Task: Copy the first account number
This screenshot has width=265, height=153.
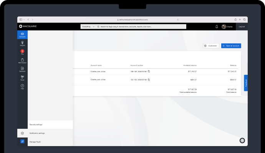Action: click(149, 71)
